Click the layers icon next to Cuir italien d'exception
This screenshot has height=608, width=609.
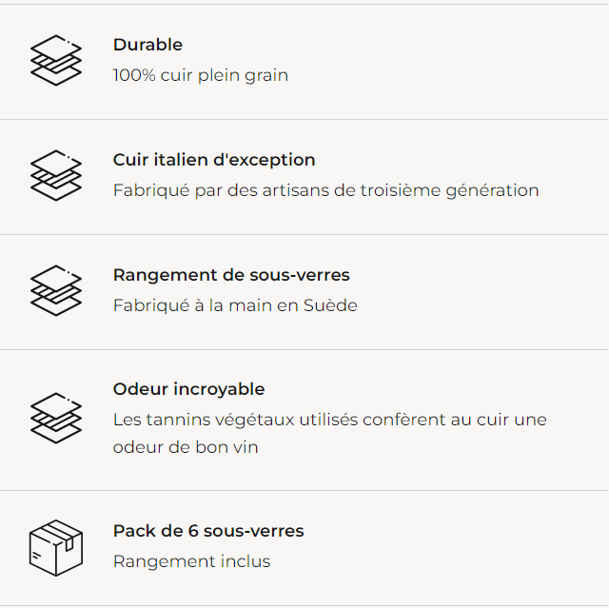point(56,176)
